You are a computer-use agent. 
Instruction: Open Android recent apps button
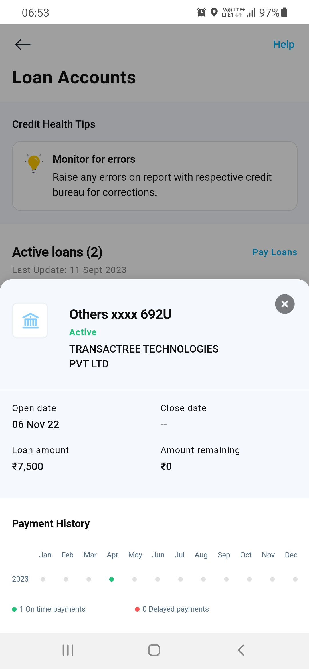tap(68, 650)
